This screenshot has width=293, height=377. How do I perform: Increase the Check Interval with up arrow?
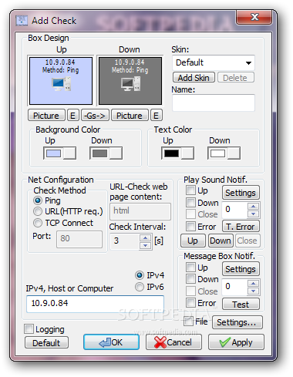click(145, 238)
